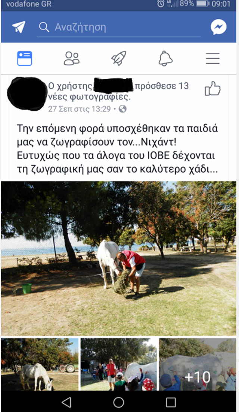Open the redacted username link
The image size is (239, 412).
click(x=113, y=85)
